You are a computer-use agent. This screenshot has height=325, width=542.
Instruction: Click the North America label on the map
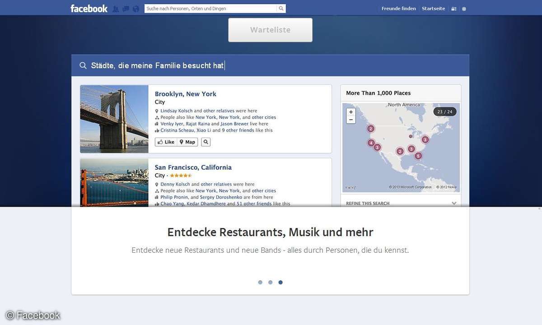pyautogui.click(x=404, y=105)
